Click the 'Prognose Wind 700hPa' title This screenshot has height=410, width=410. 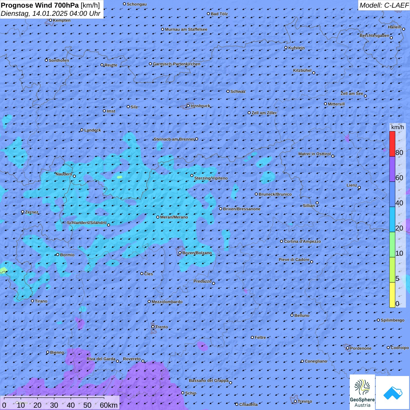(x=40, y=5)
